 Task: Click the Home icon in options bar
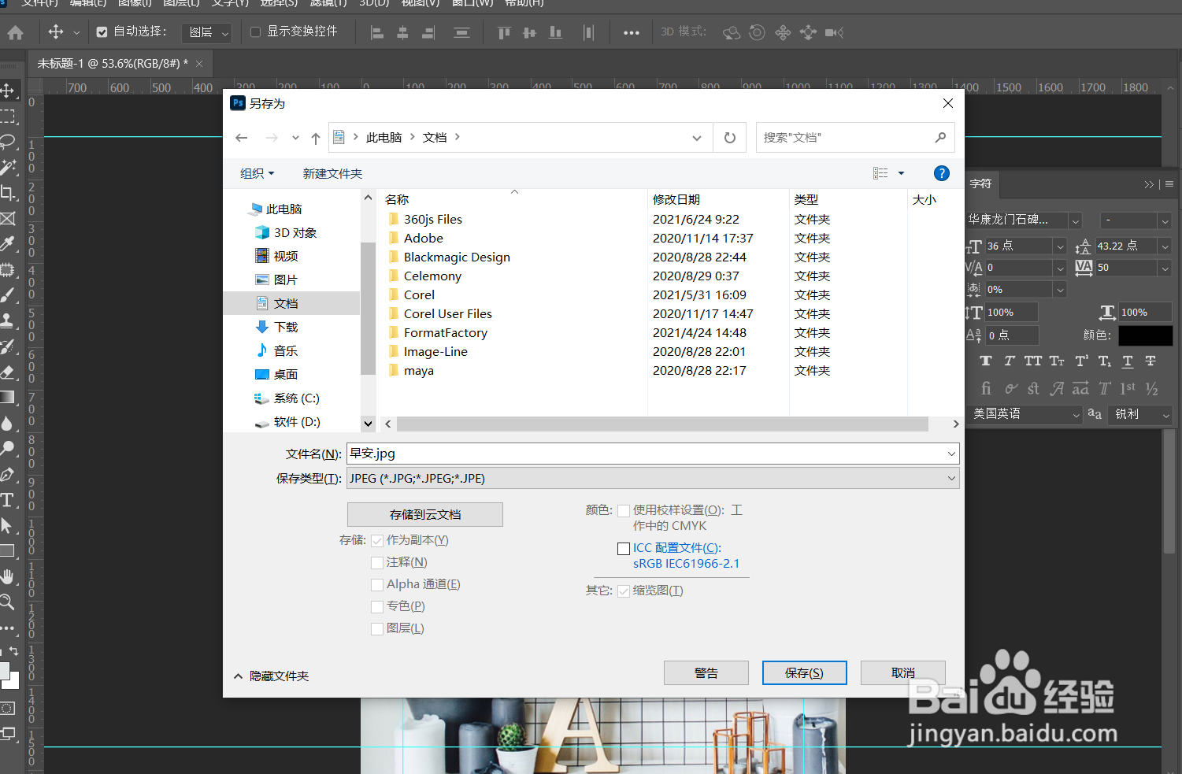15,32
